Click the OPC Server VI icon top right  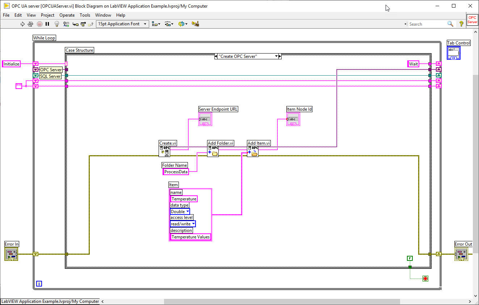coord(472,21)
